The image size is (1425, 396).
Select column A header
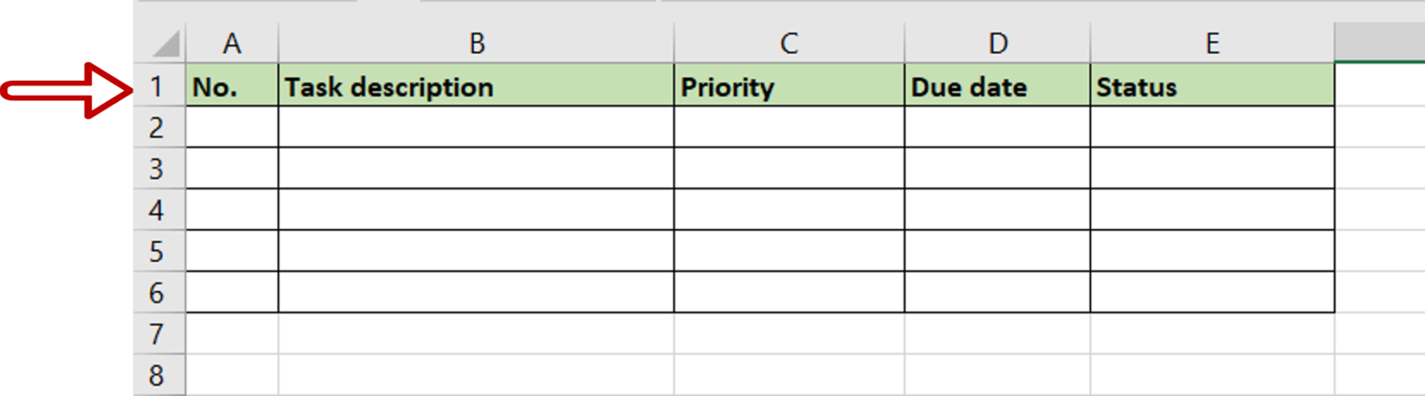pyautogui.click(x=232, y=44)
